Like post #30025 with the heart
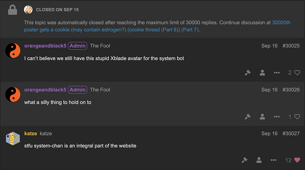The image size is (305, 170). click(297, 73)
